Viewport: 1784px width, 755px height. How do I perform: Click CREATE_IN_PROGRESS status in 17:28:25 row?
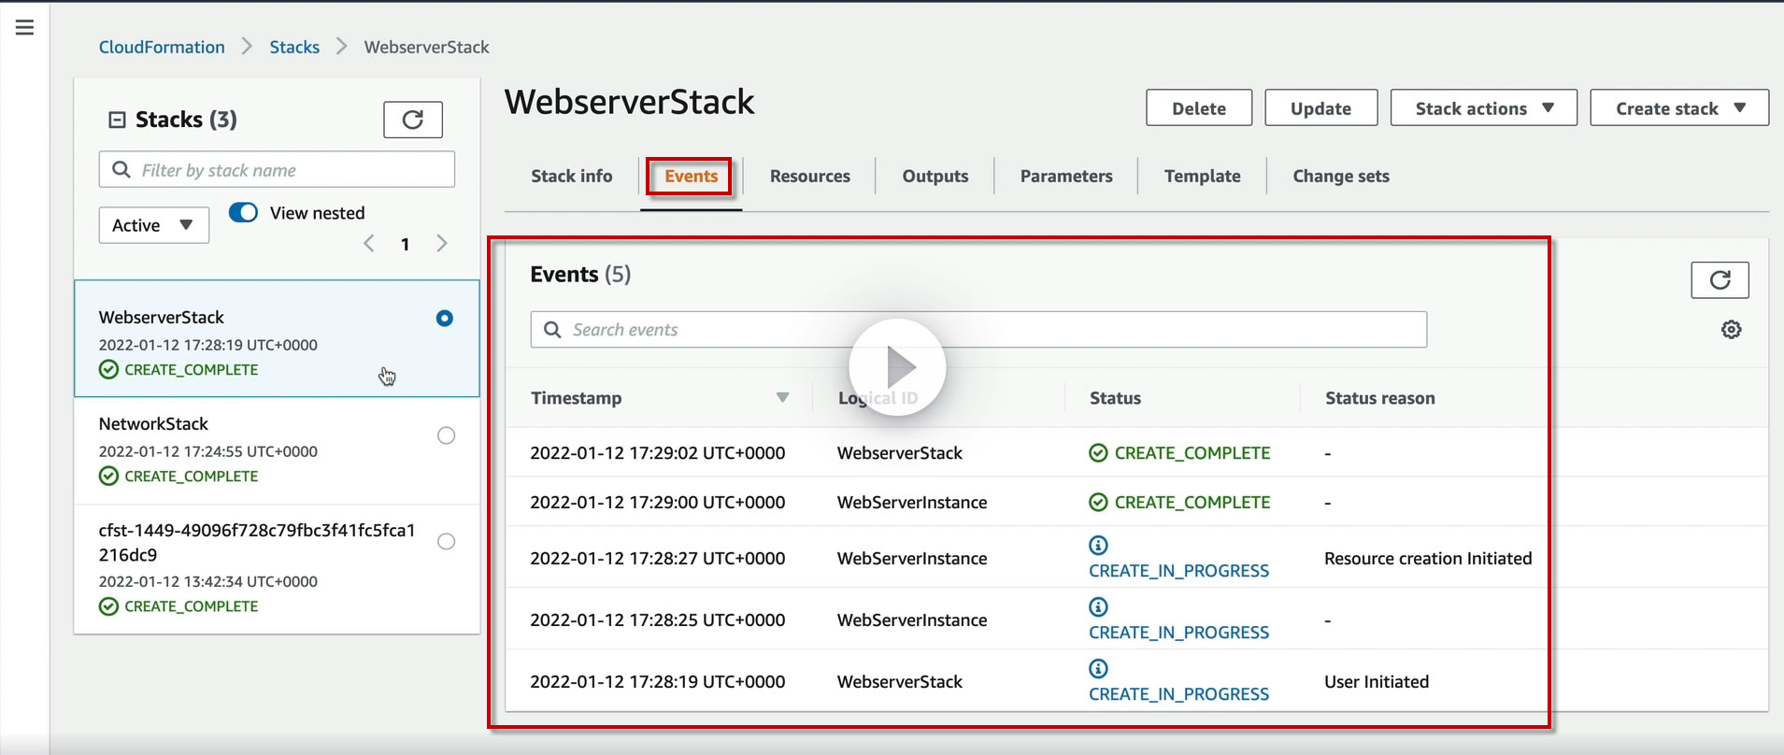[1179, 633]
